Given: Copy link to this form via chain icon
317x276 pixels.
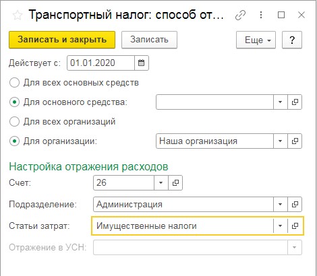Looking at the screenshot, I should (240, 15).
